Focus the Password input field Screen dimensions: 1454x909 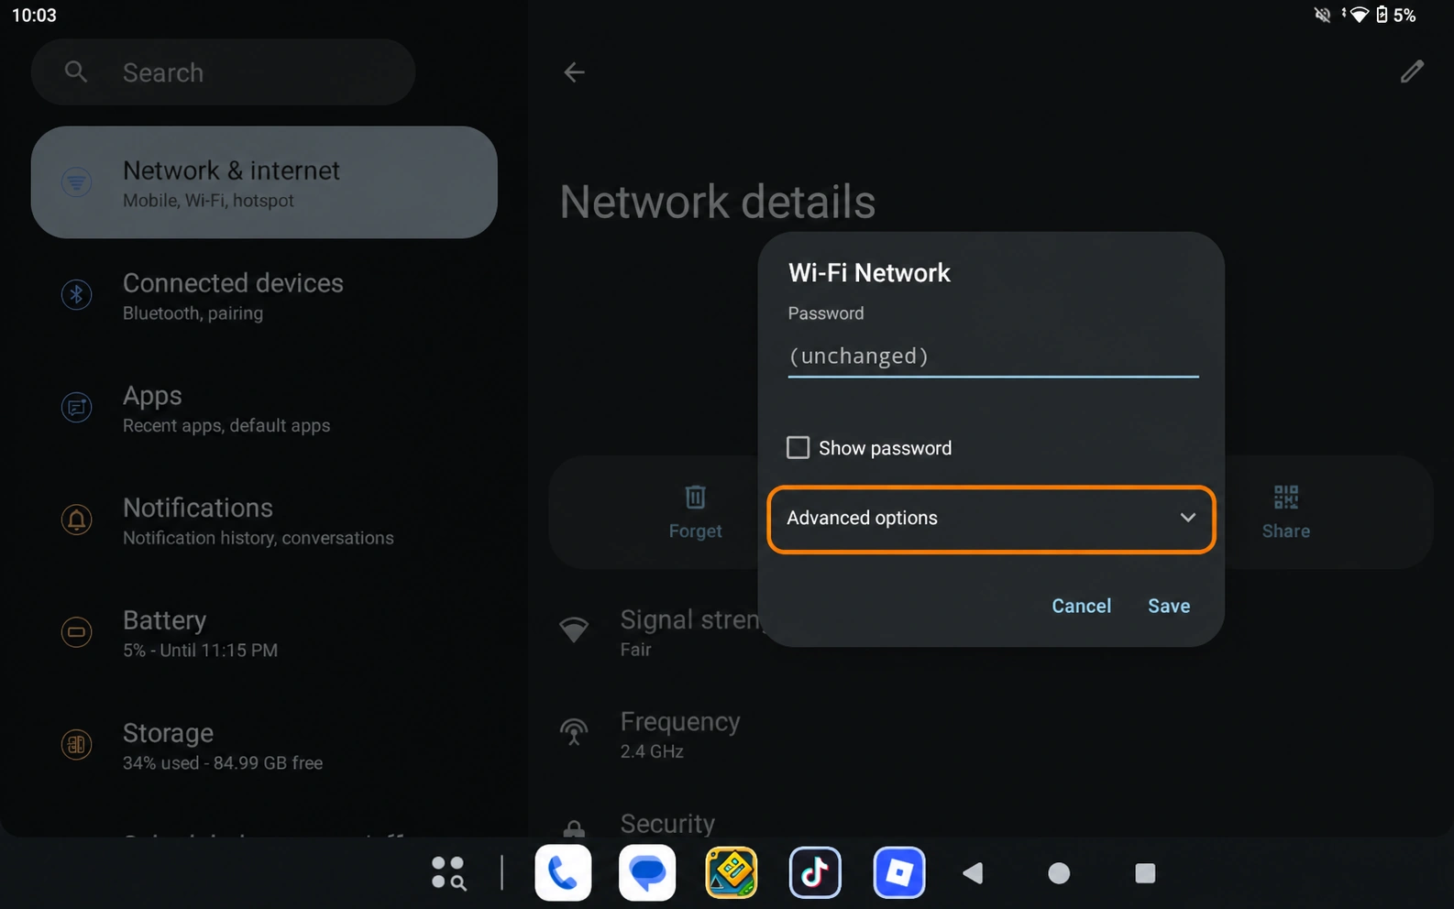click(x=993, y=356)
